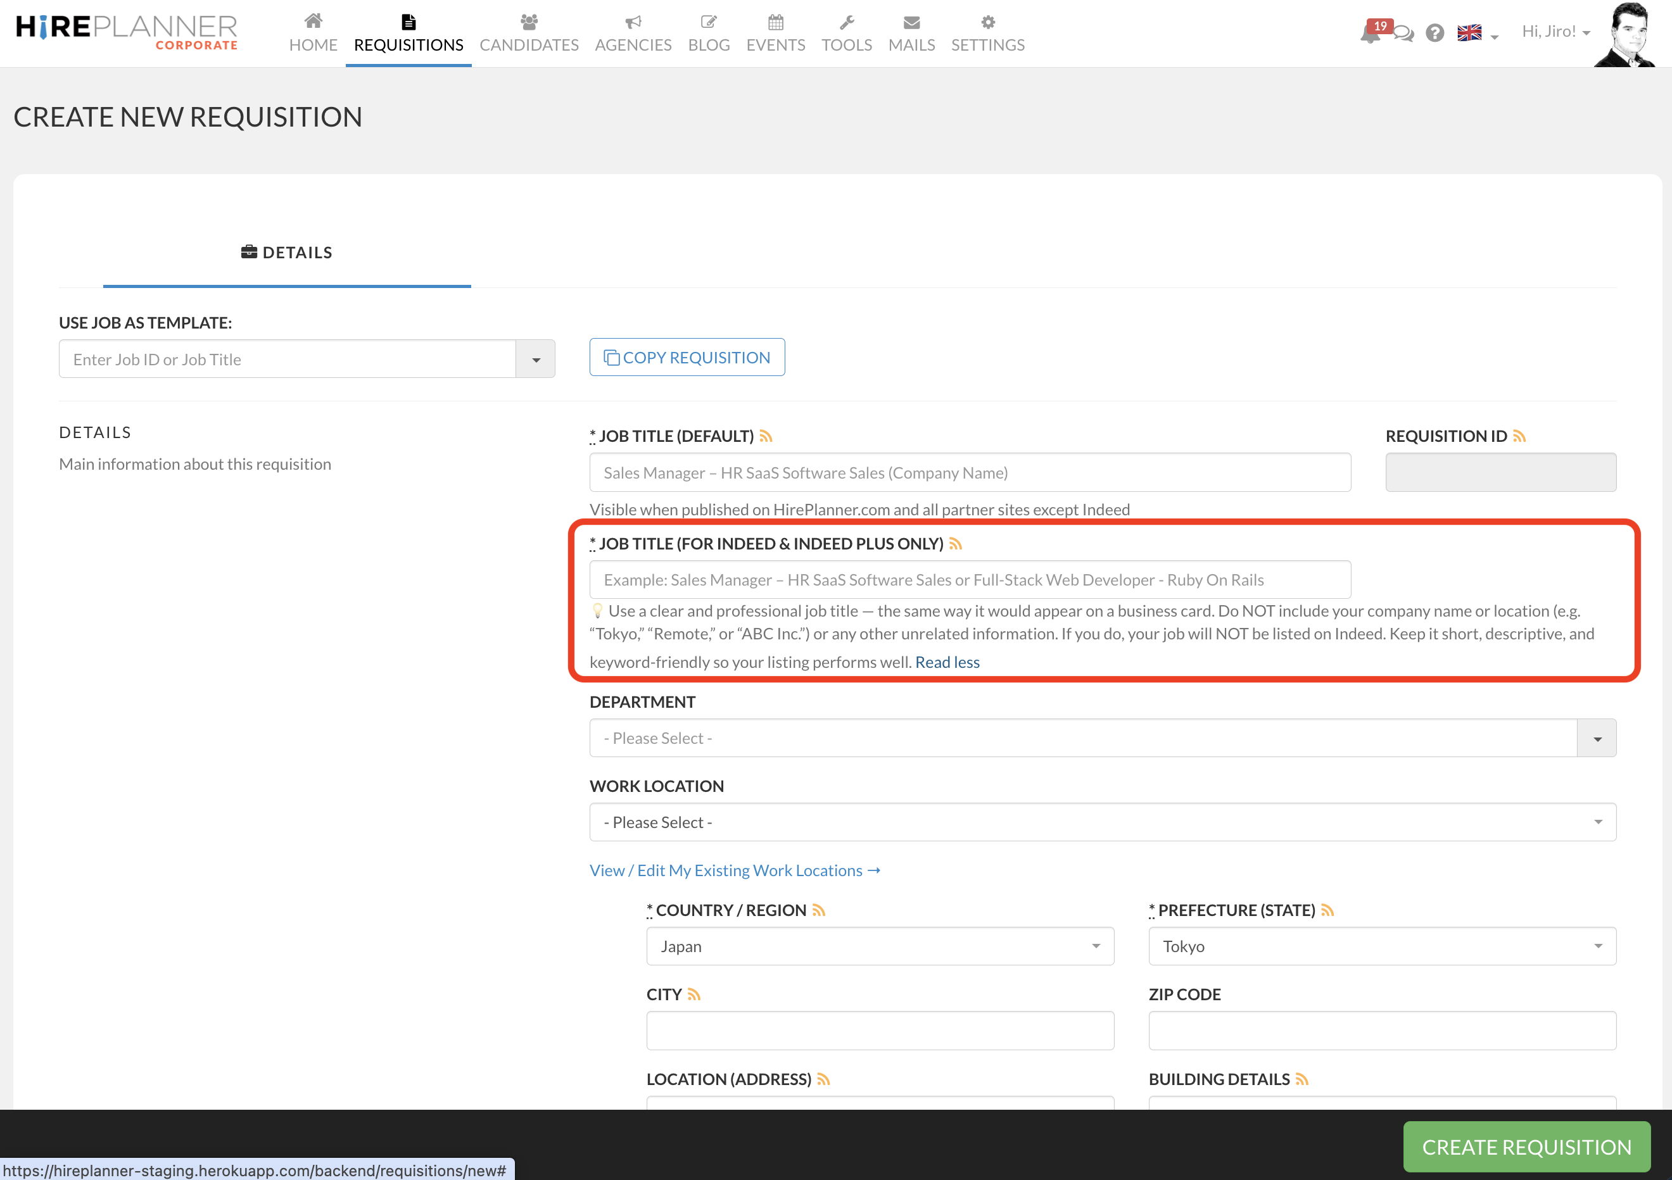The height and width of the screenshot is (1180, 1672).
Task: Open the Work Location select box
Action: 1103,822
